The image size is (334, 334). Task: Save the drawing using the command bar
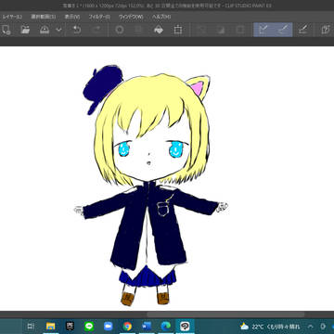(45, 30)
